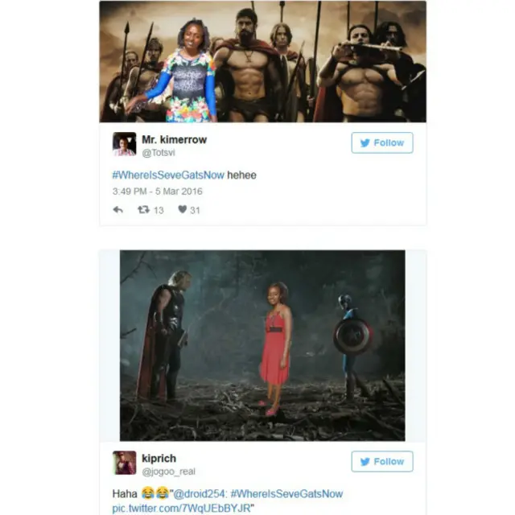This screenshot has width=515, height=515.
Task: Open #WhereIsSeveGatsNow hashtag in first tweet
Action: [x=168, y=175]
